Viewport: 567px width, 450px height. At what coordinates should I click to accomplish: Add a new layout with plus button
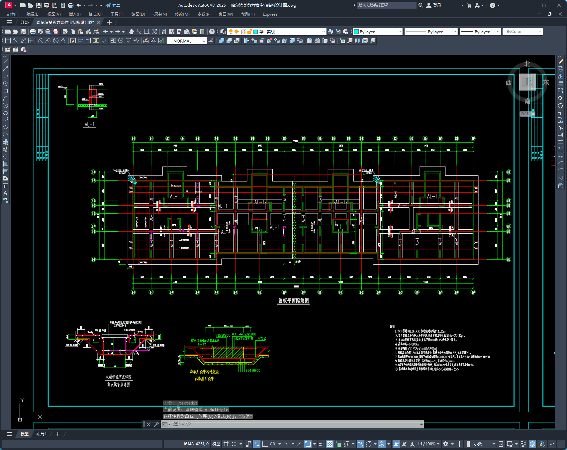(x=58, y=434)
